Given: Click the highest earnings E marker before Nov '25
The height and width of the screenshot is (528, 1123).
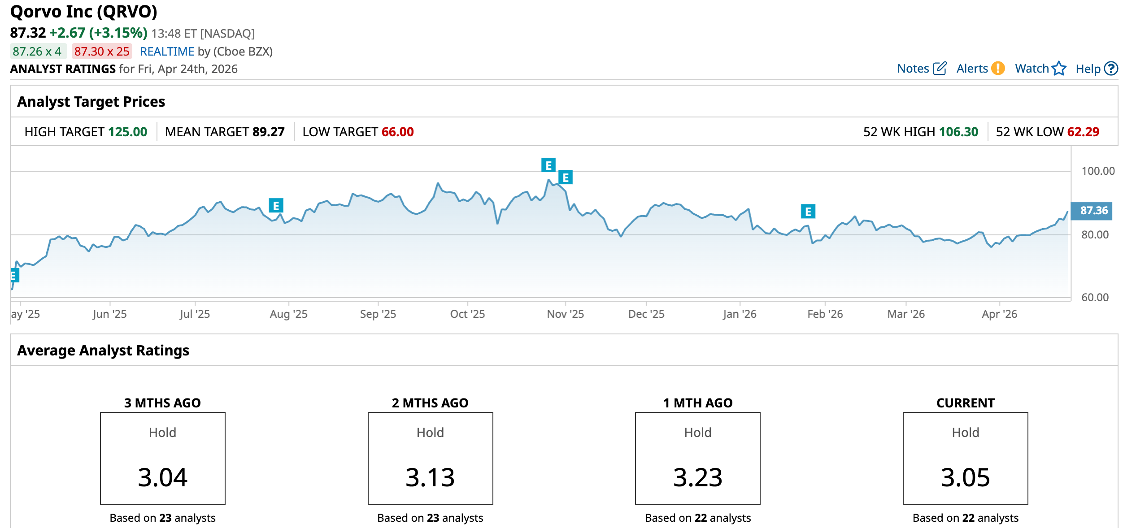Looking at the screenshot, I should (x=548, y=165).
